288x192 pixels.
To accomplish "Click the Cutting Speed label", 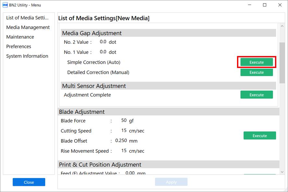I will [x=76, y=131].
